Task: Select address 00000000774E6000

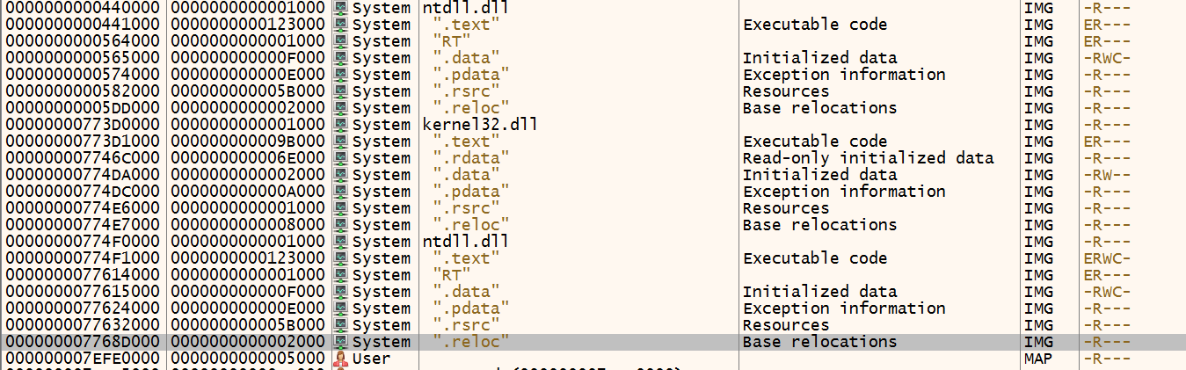Action: pos(83,208)
